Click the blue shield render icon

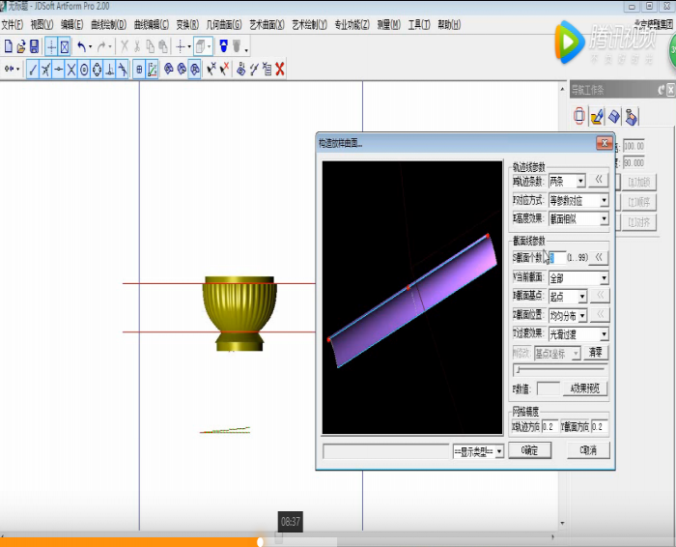(223, 46)
